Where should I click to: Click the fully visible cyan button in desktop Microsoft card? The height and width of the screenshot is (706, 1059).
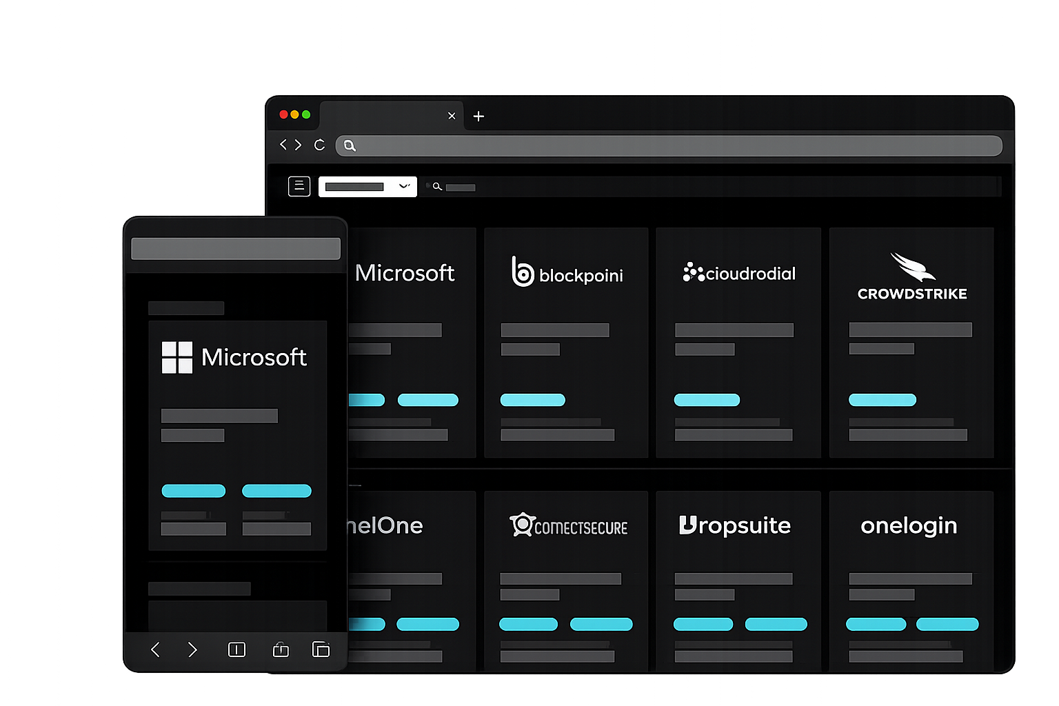[x=428, y=400]
